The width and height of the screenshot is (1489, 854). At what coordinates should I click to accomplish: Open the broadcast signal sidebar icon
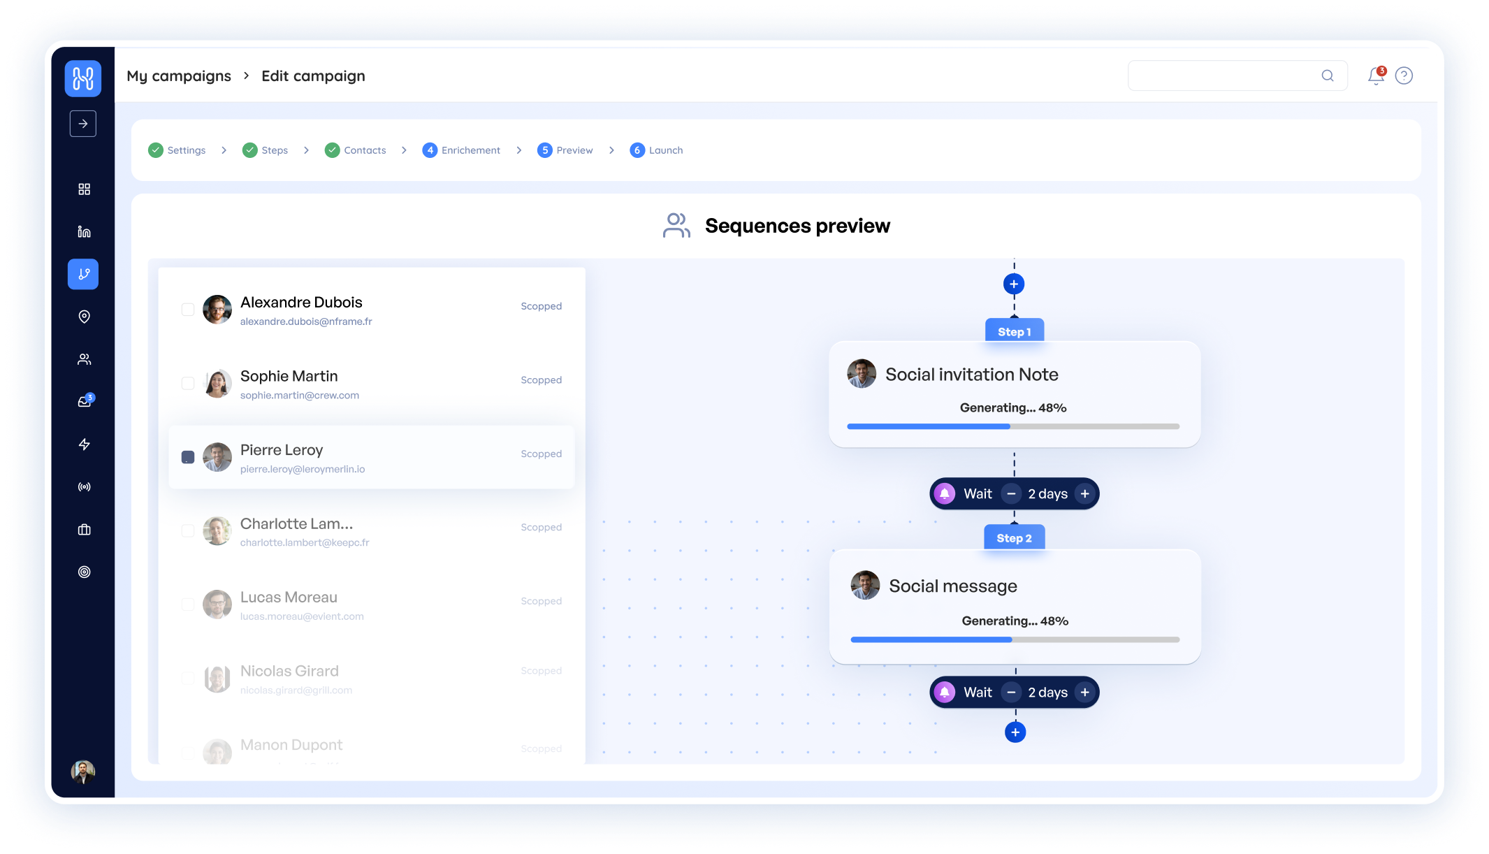coord(84,487)
